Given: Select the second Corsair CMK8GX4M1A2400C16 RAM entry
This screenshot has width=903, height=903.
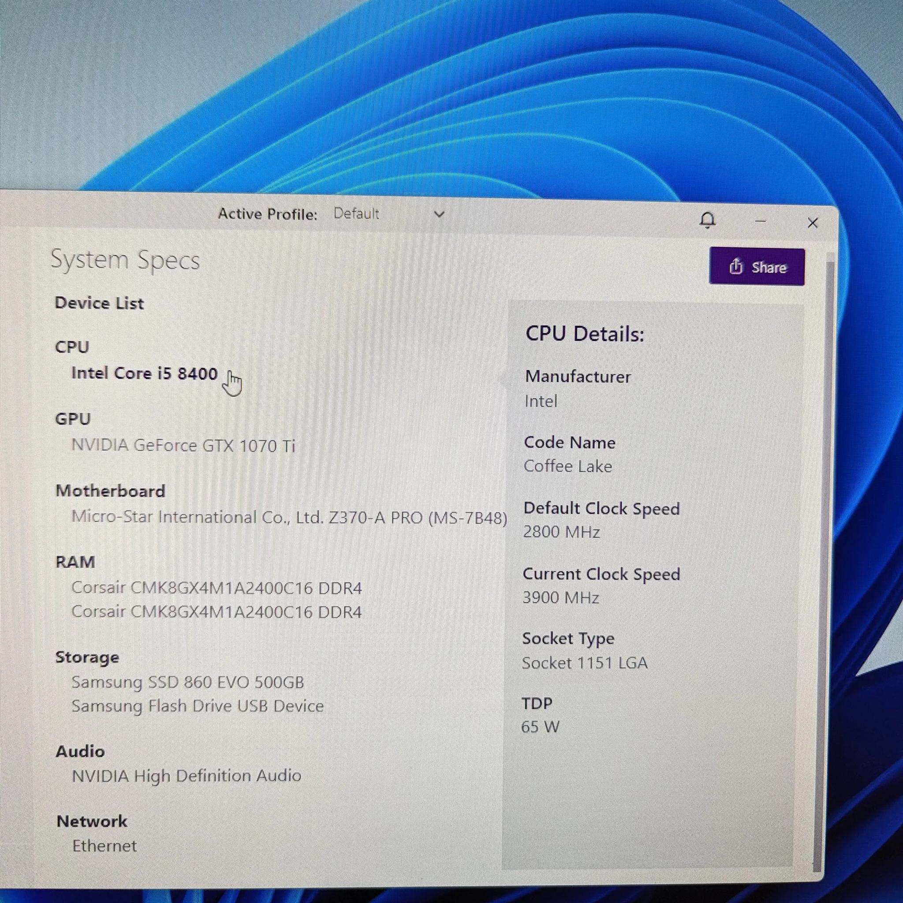Looking at the screenshot, I should [x=216, y=612].
